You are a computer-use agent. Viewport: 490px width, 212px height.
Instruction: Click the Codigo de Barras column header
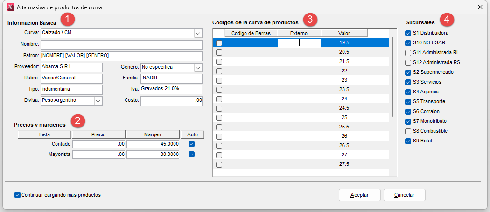[x=251, y=33]
